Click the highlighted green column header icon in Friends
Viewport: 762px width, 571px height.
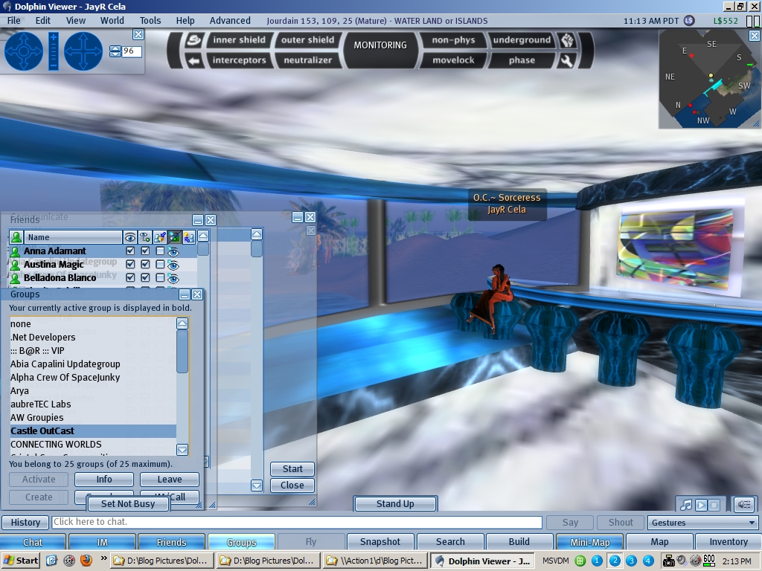(x=174, y=237)
